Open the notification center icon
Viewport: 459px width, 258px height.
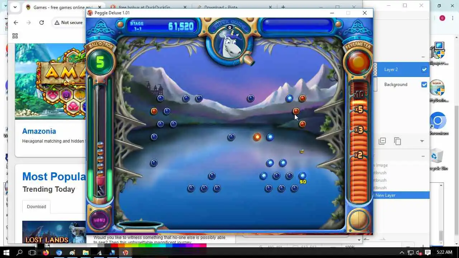(x=428, y=253)
